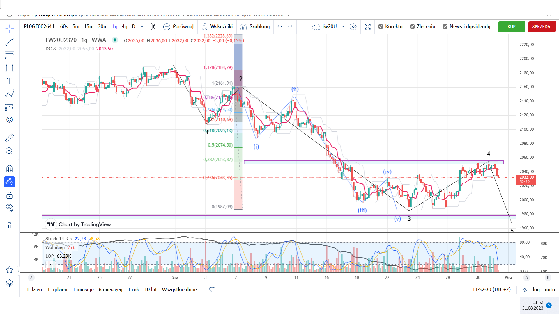Open the object tree layers panel
This screenshot has width=559, height=314.
click(9, 283)
